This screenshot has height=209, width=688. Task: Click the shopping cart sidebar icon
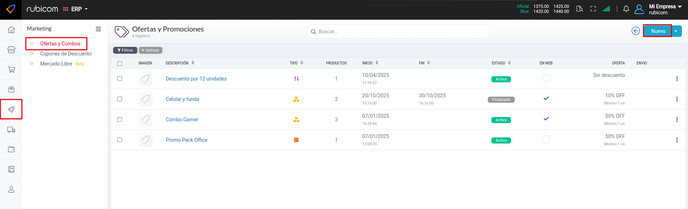tap(11, 69)
